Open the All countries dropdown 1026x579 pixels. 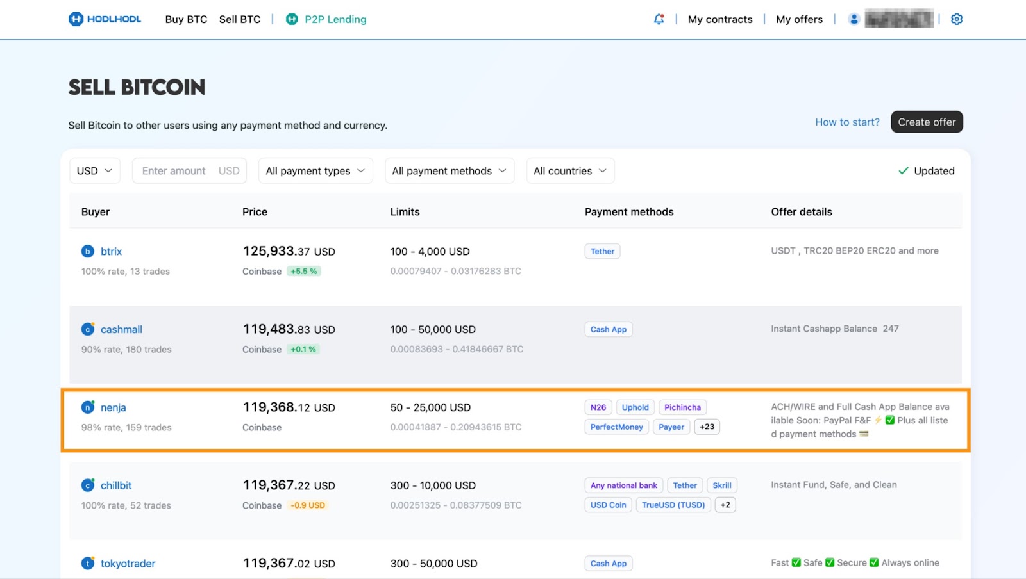pos(570,171)
